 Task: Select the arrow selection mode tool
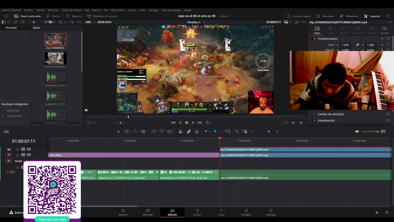pyautogui.click(x=119, y=131)
